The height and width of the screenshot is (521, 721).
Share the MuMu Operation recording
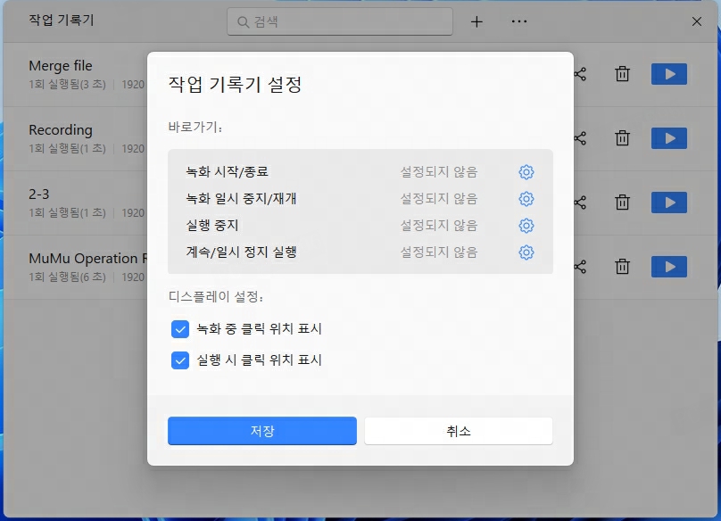(x=580, y=267)
